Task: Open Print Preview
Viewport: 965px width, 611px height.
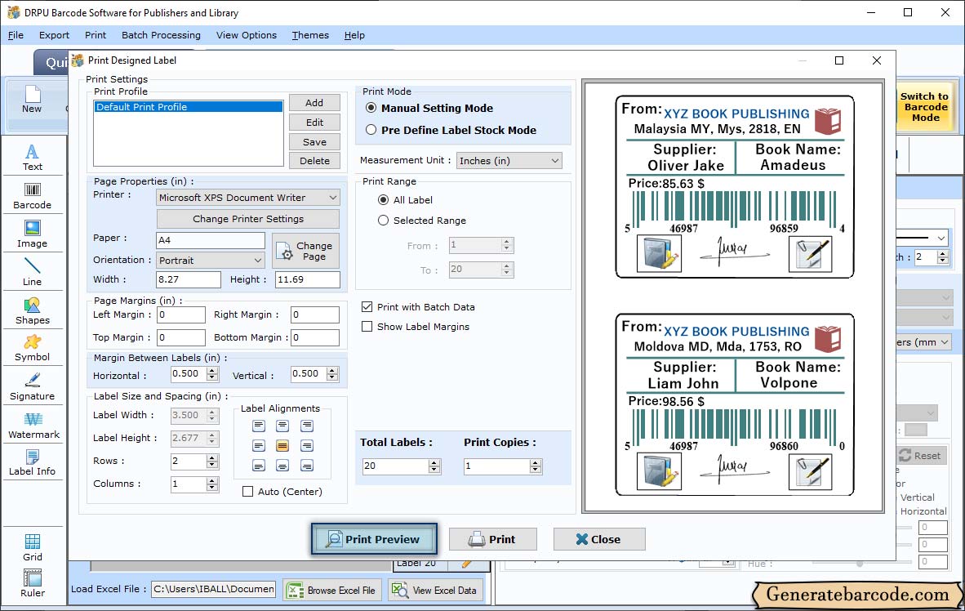Action: coord(374,539)
